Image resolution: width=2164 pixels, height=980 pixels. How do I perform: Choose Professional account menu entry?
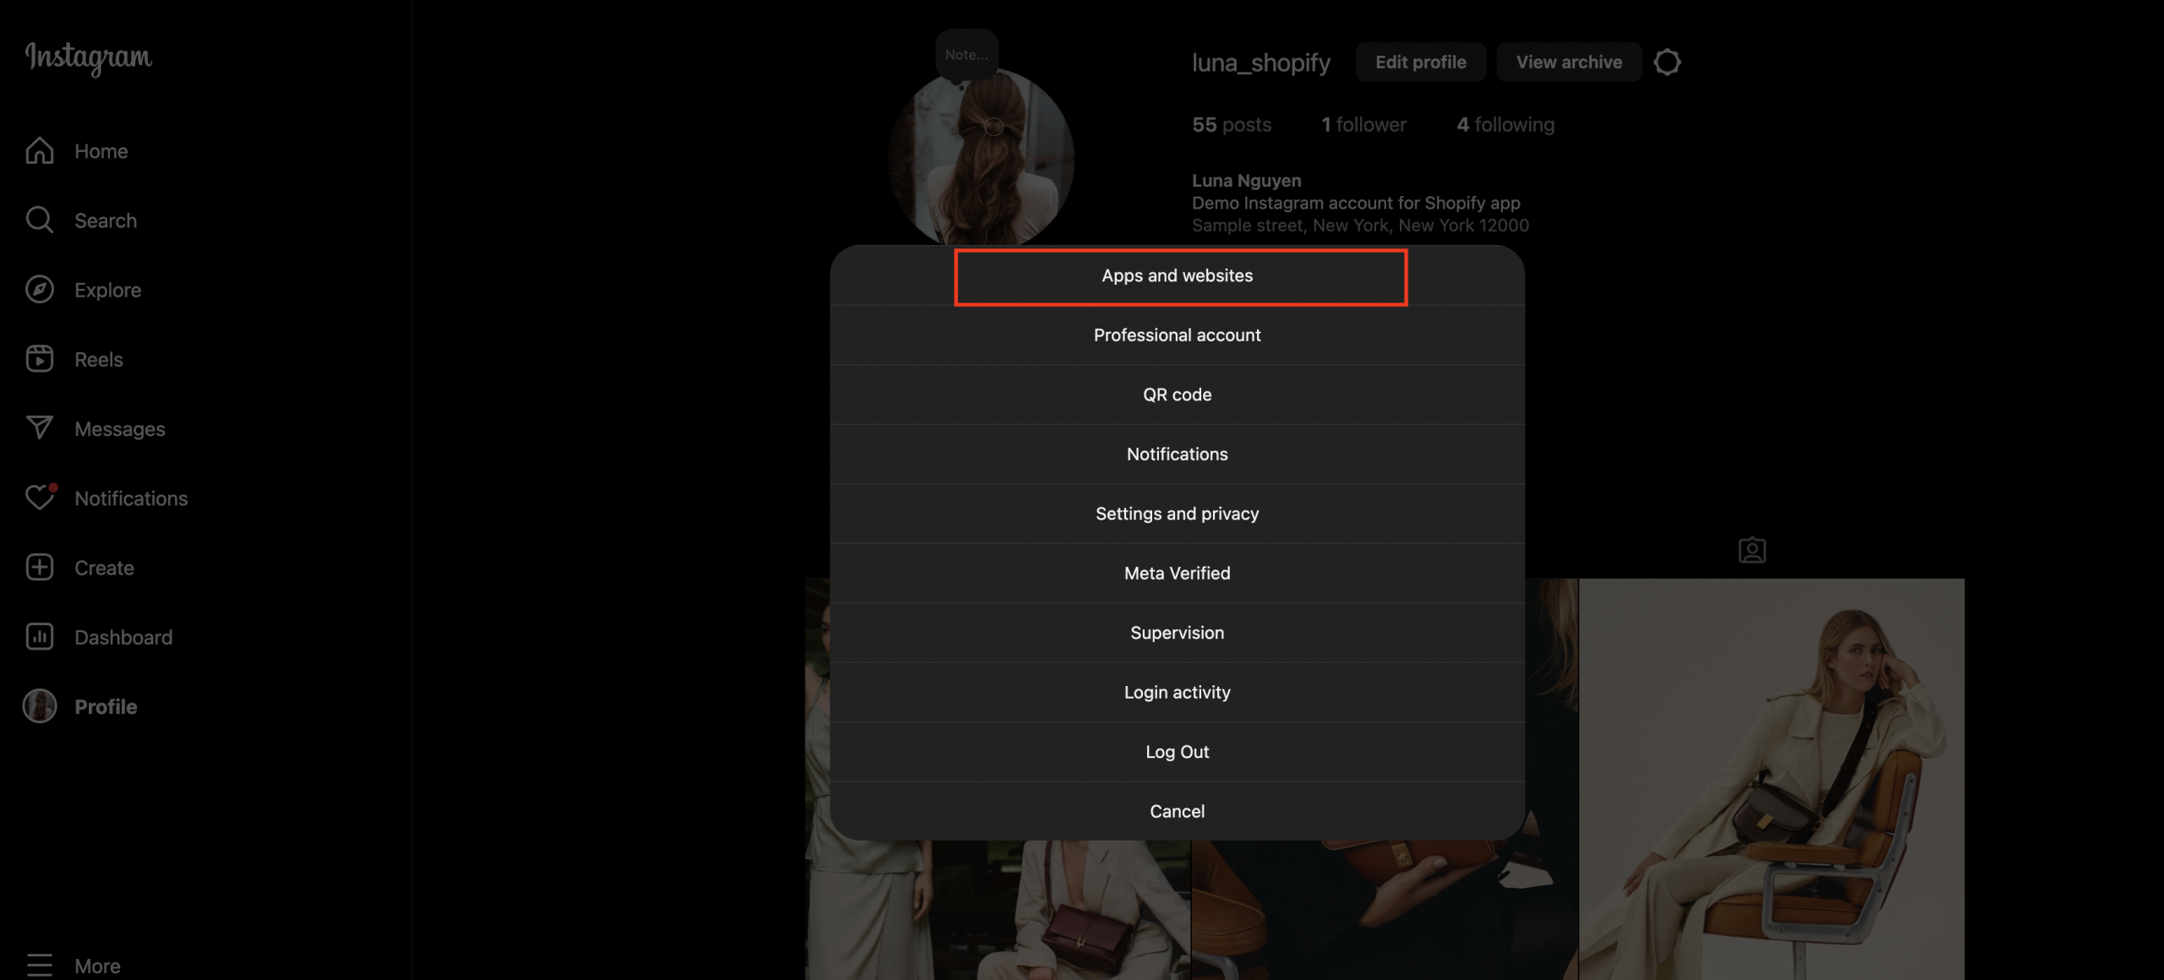tap(1177, 335)
